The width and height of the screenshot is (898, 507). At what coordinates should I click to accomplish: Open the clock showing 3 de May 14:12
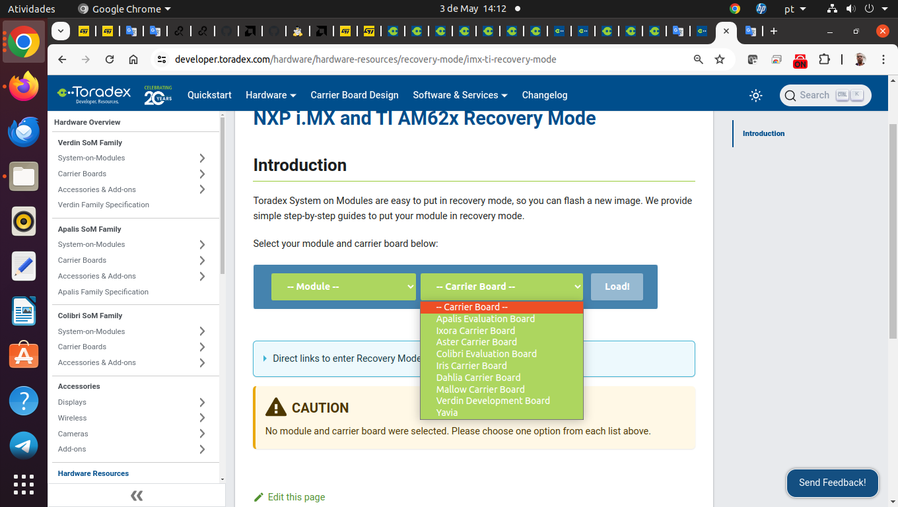pos(473,9)
